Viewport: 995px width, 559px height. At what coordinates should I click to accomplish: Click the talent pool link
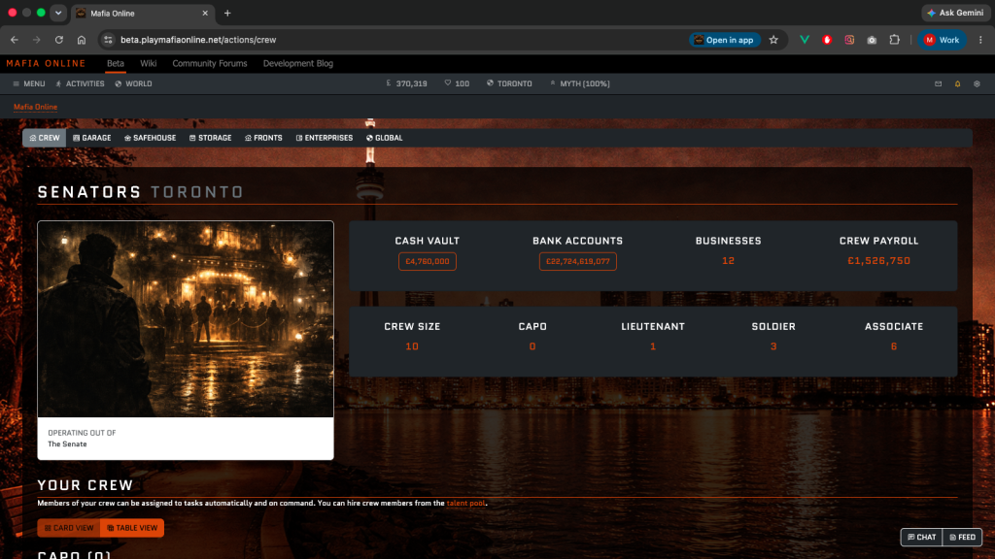point(465,504)
